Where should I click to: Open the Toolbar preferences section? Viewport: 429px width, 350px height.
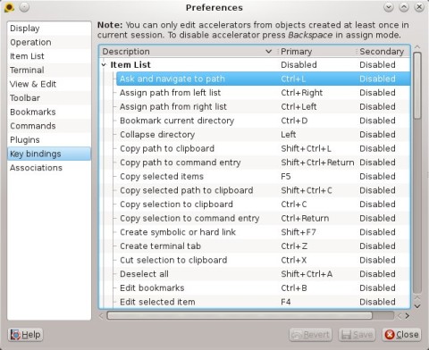click(49, 98)
